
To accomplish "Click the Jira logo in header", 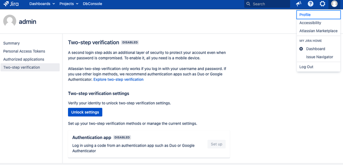I will coord(11,4).
